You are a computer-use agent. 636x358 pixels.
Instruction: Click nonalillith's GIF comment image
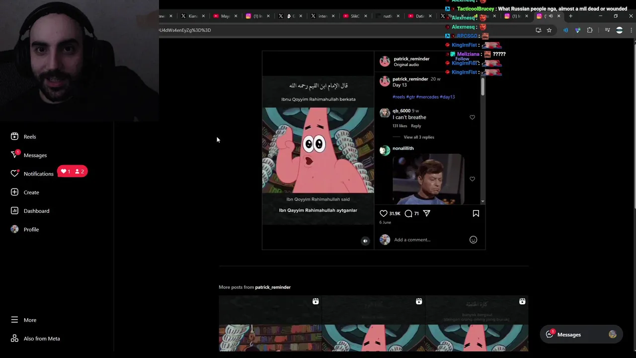[x=428, y=179]
